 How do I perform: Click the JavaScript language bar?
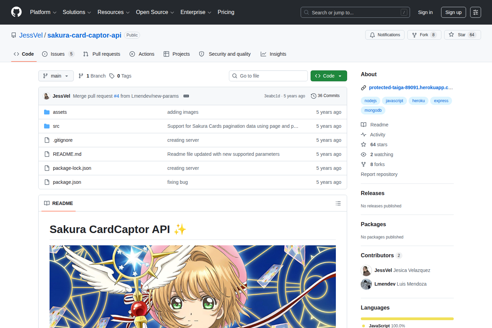coord(407,318)
